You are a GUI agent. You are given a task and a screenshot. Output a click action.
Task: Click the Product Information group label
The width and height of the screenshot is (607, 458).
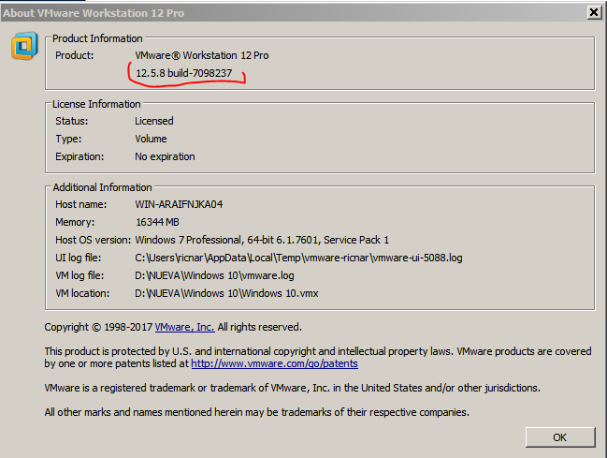[x=97, y=38]
